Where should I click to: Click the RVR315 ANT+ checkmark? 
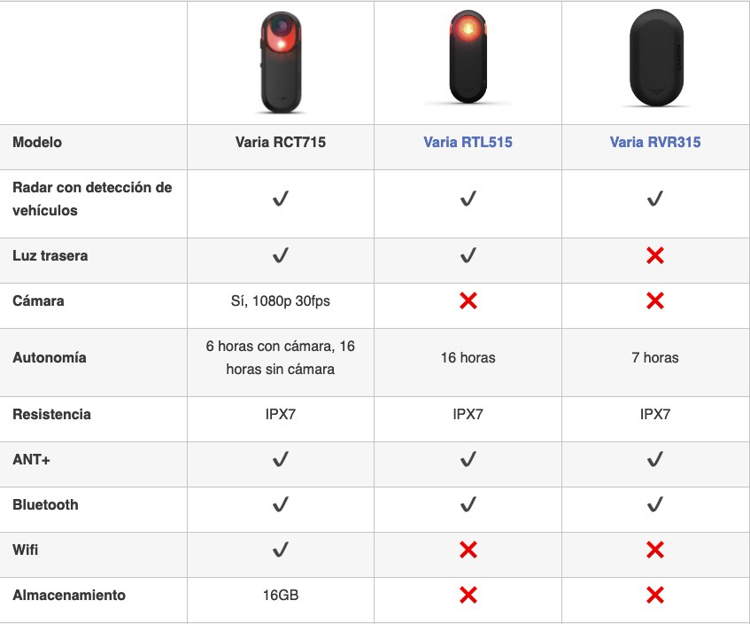coord(655,460)
